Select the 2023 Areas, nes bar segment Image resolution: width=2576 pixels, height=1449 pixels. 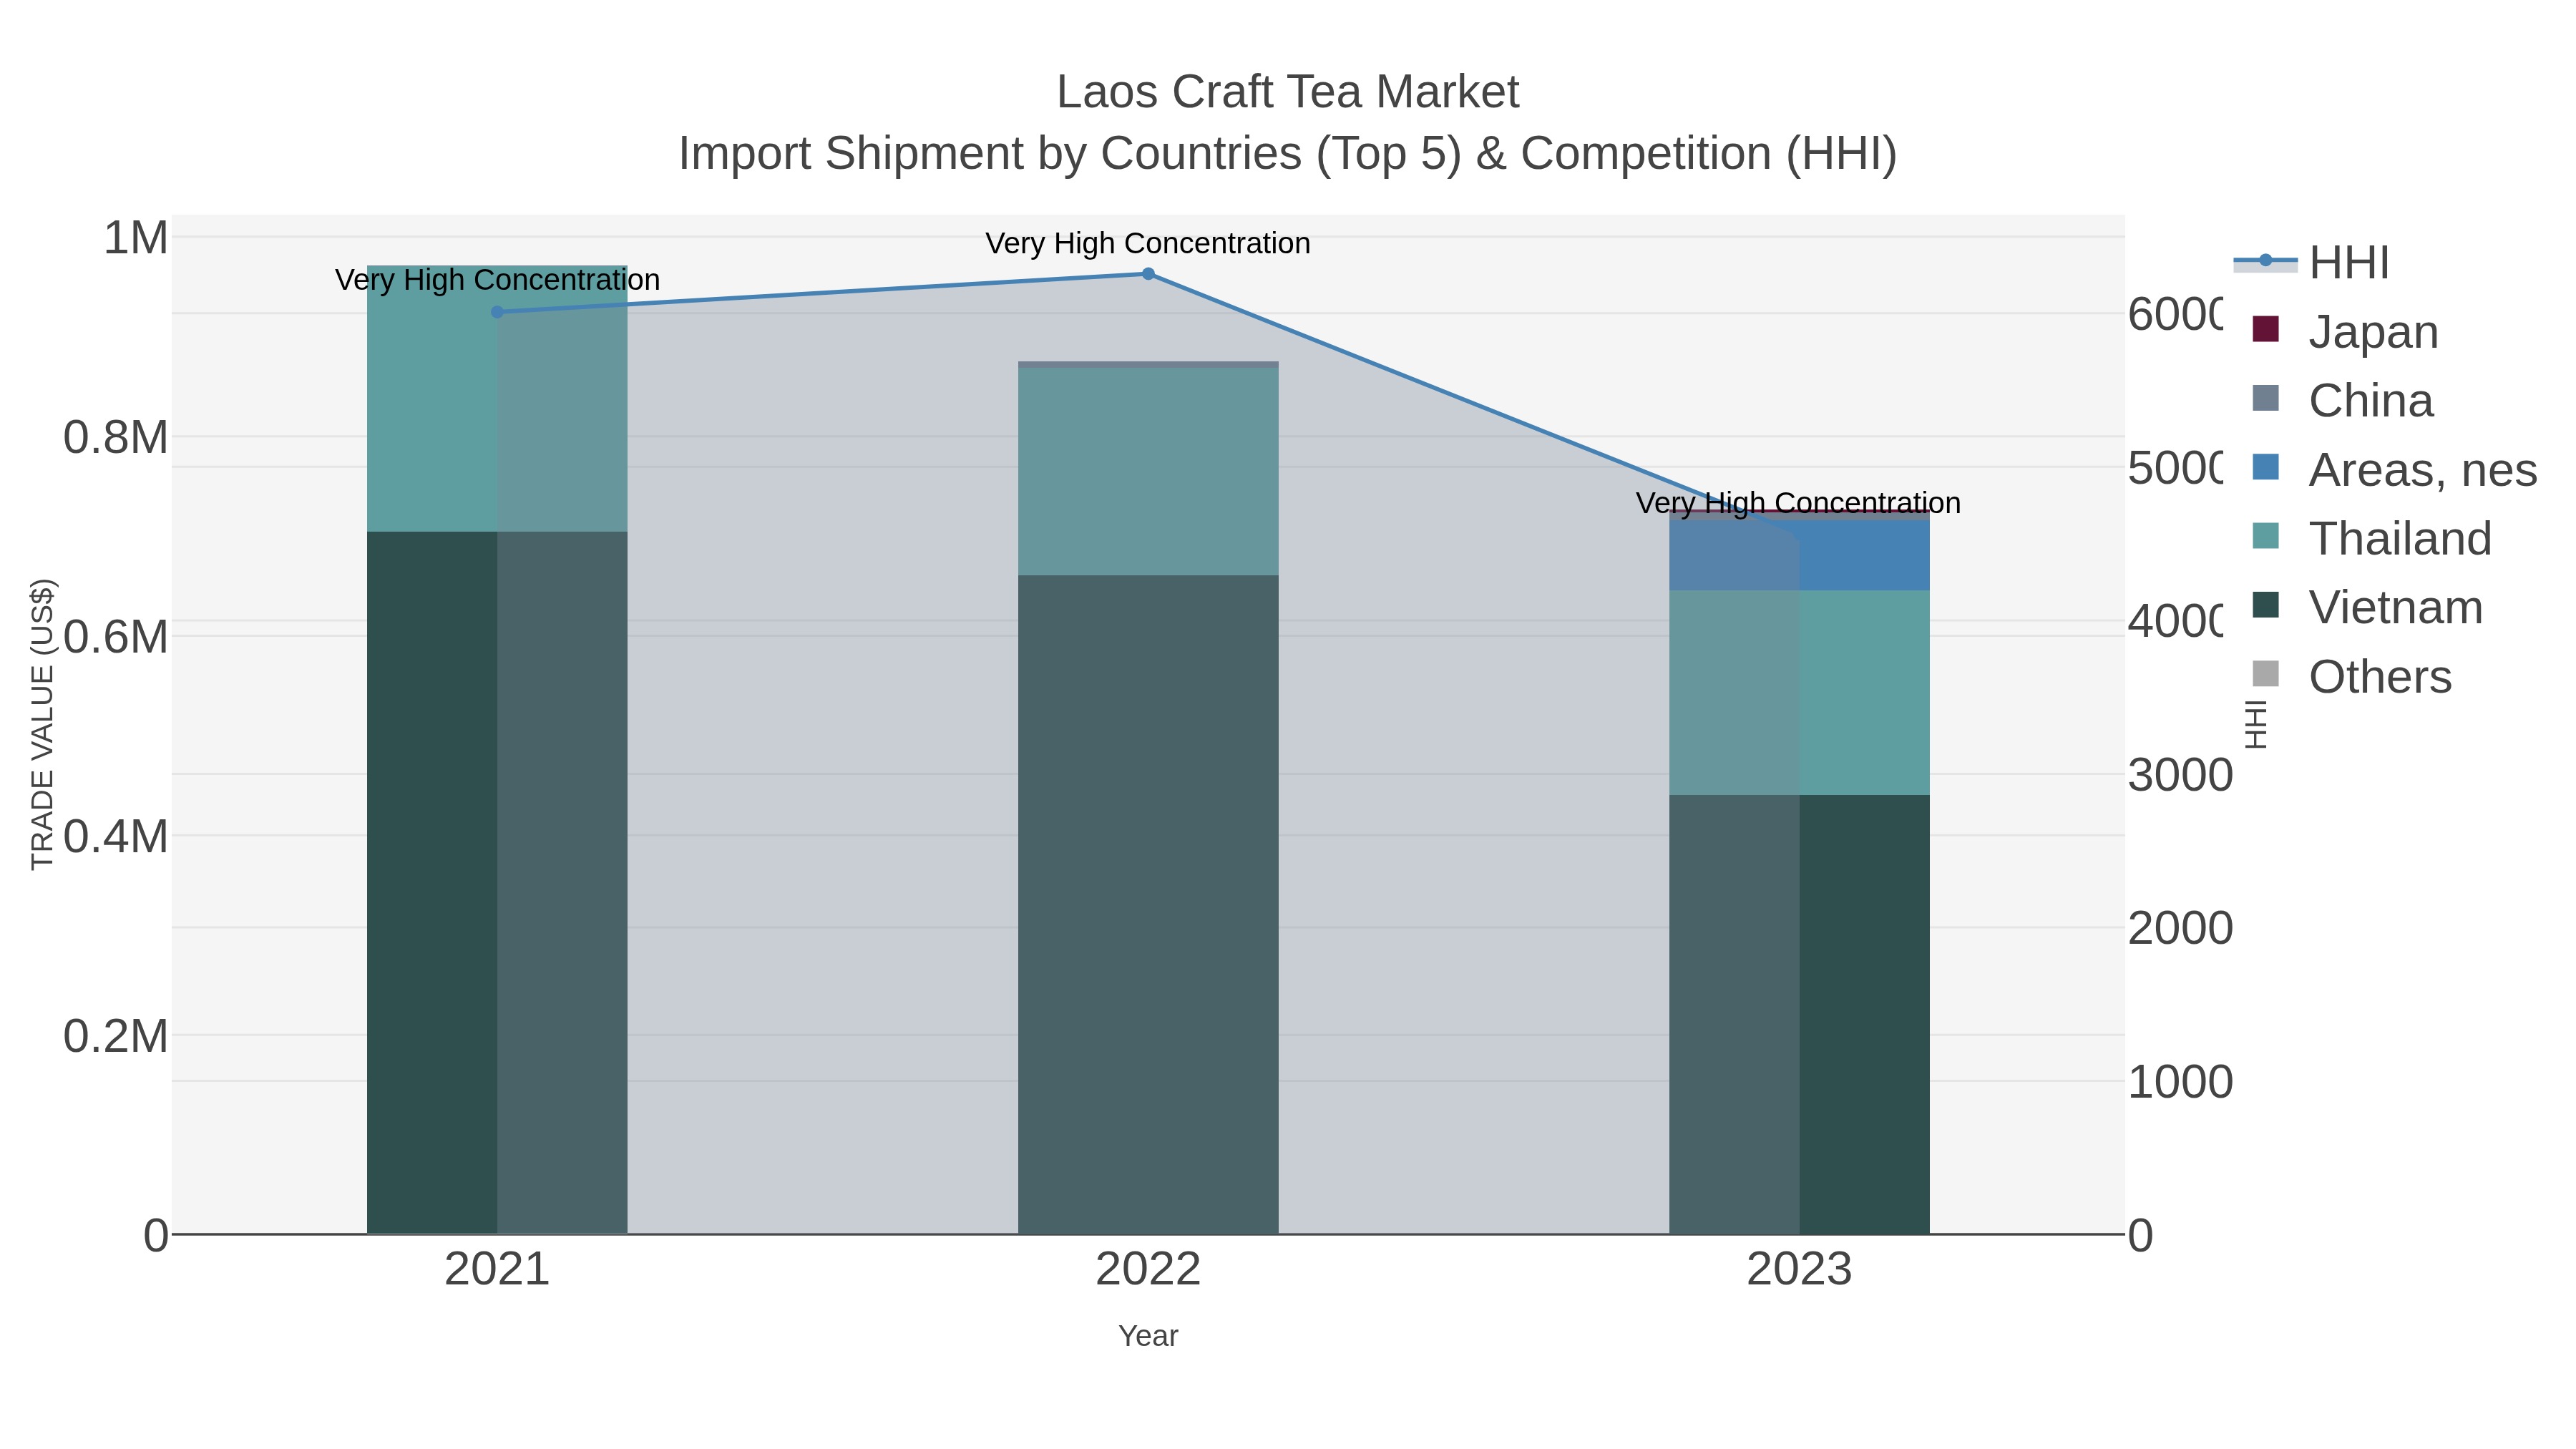pyautogui.click(x=1799, y=555)
